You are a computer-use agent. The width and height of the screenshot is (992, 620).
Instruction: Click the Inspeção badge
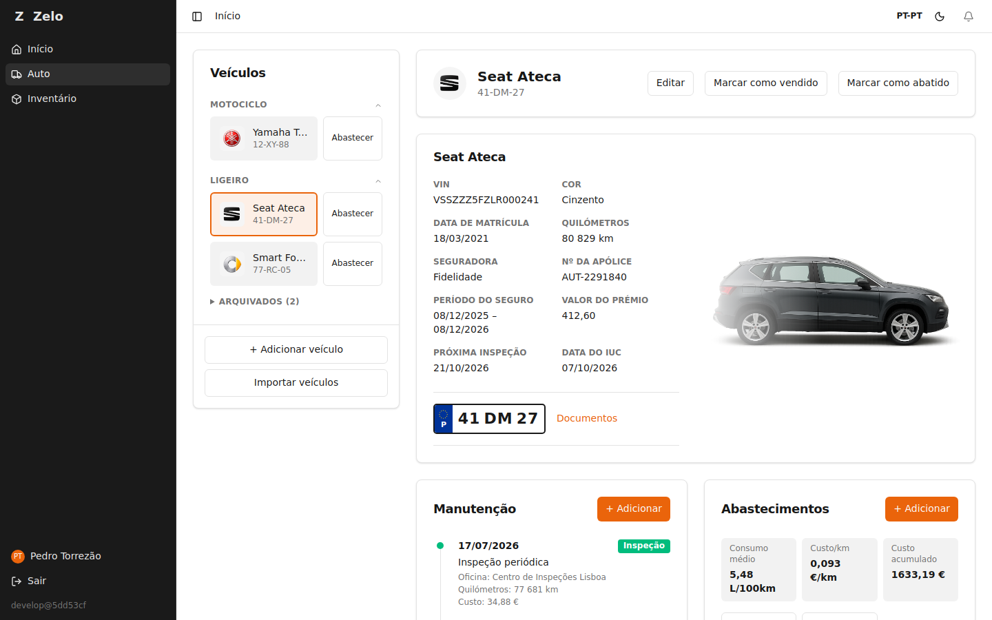(644, 546)
